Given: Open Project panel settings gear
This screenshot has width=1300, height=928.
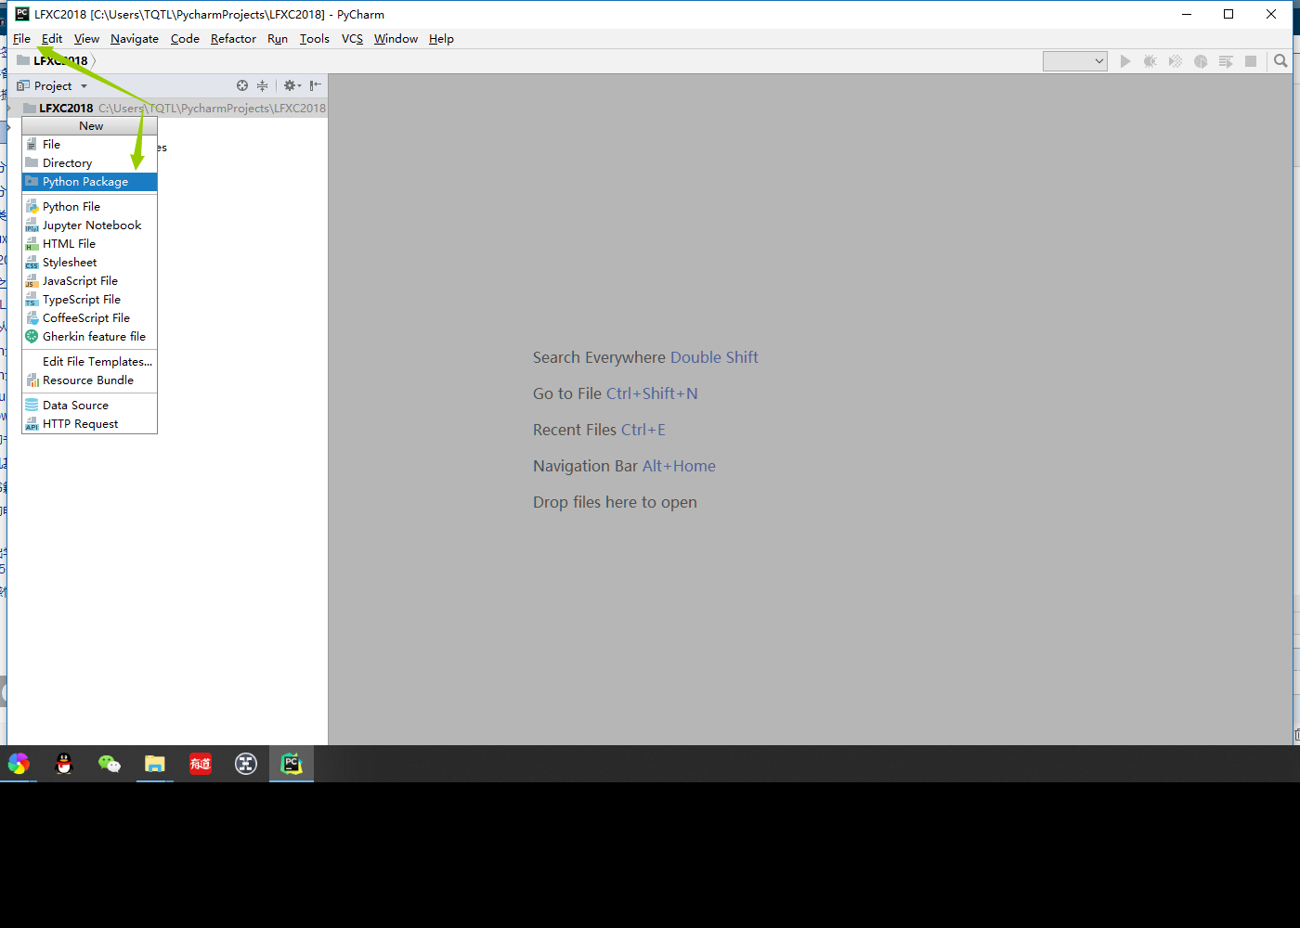Looking at the screenshot, I should (x=292, y=85).
